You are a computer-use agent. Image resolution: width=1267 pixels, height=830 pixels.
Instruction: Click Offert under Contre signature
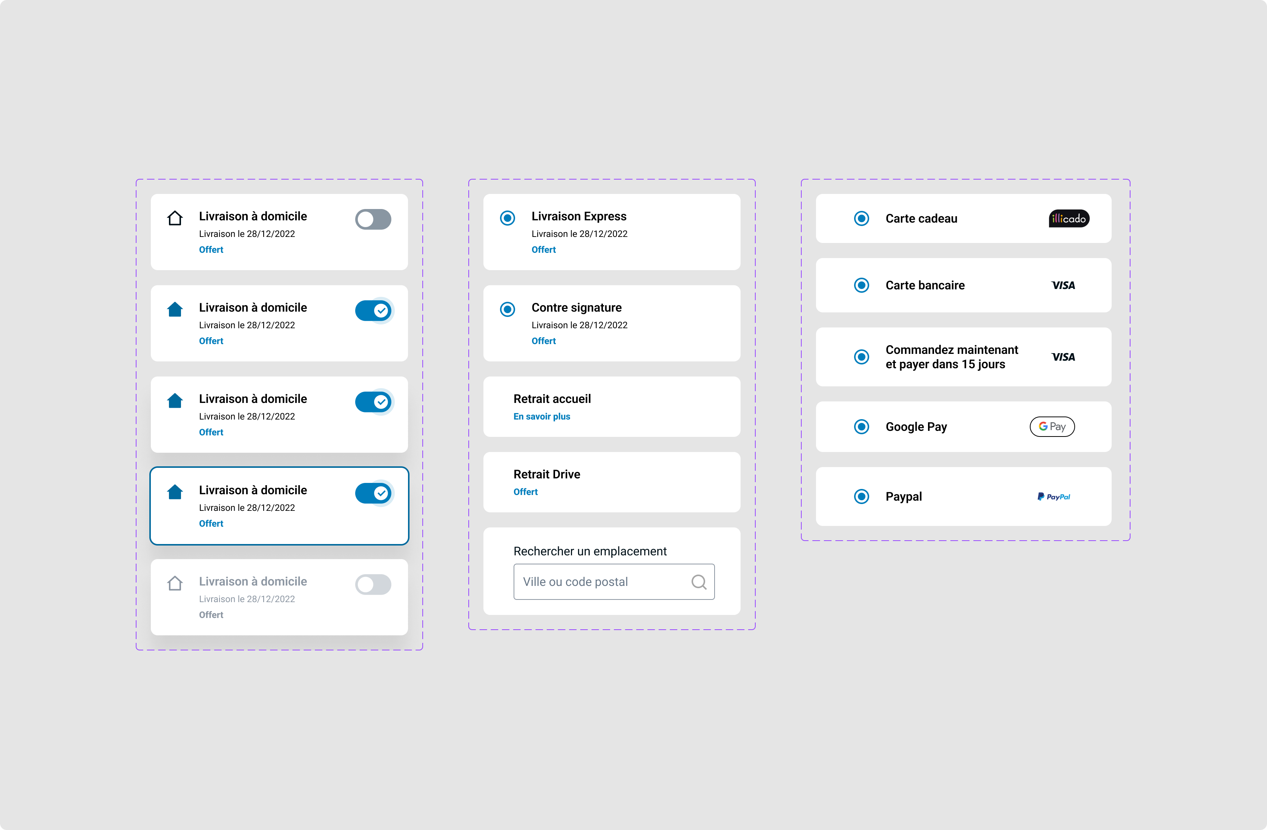tap(543, 341)
